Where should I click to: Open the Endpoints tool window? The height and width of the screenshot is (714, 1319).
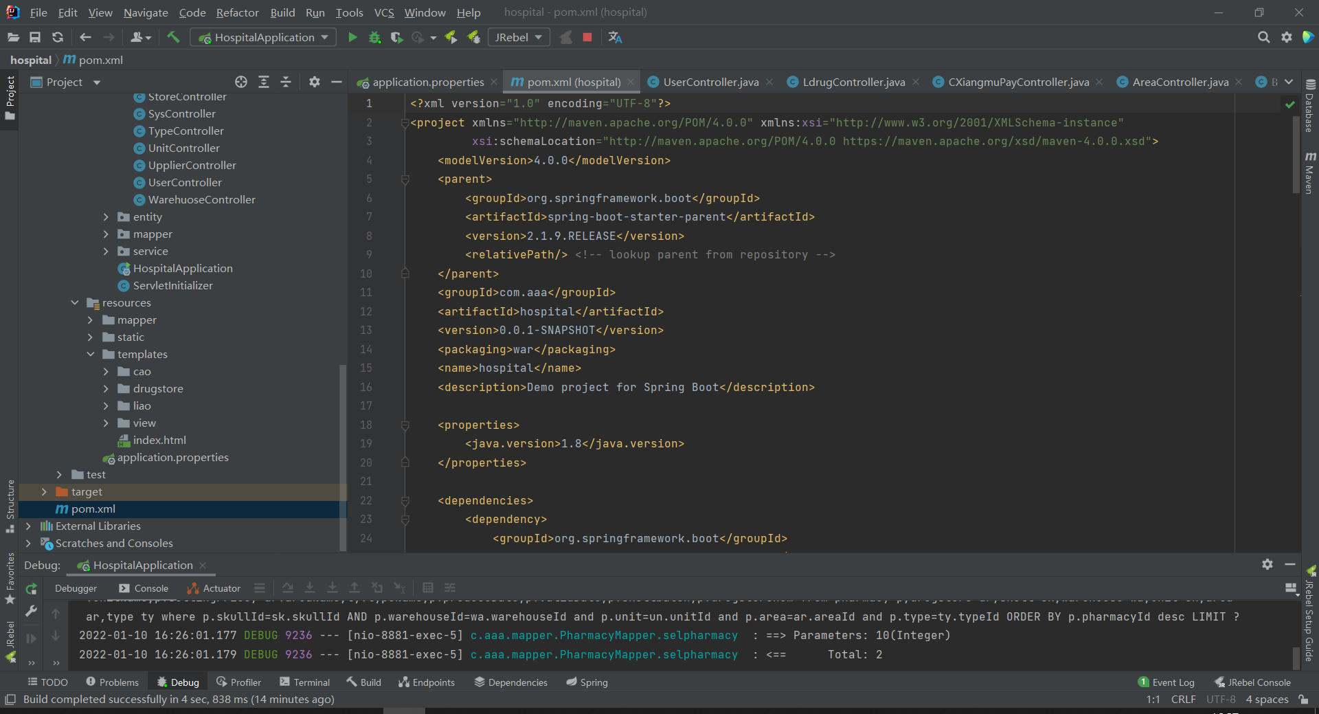427,682
